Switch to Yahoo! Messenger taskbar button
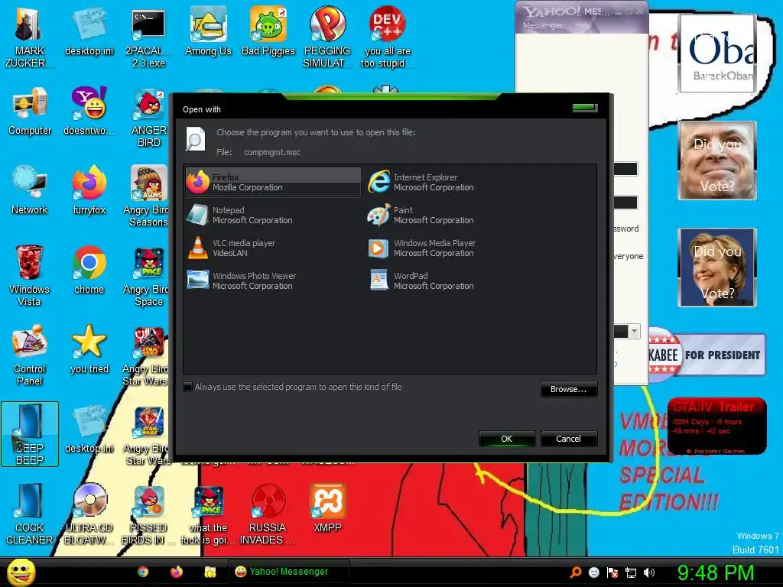The width and height of the screenshot is (783, 587). coord(288,572)
